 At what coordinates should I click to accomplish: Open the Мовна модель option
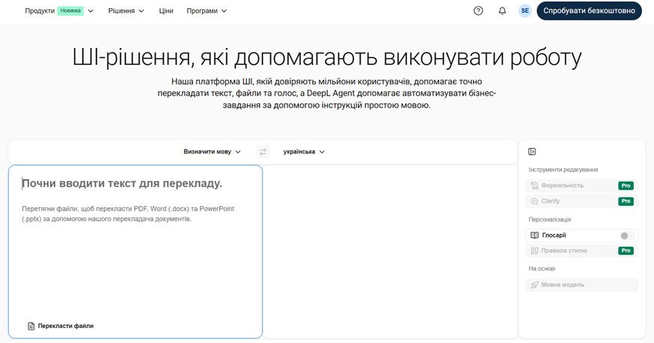point(582,285)
